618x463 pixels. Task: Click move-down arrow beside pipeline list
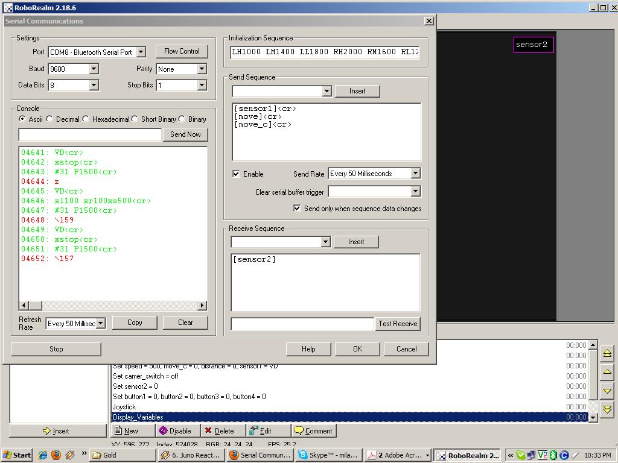(x=607, y=391)
